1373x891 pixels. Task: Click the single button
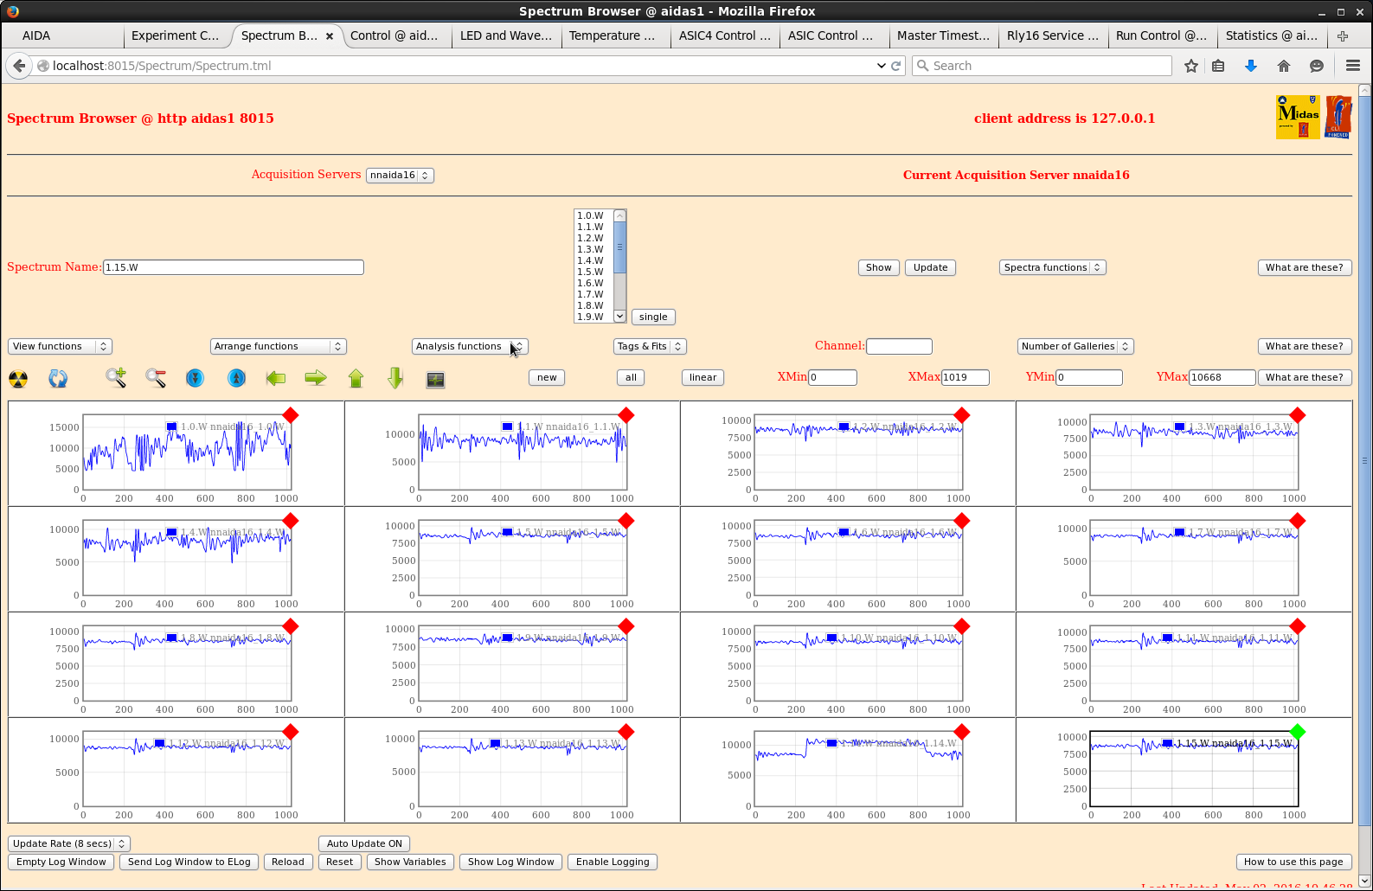[653, 317]
